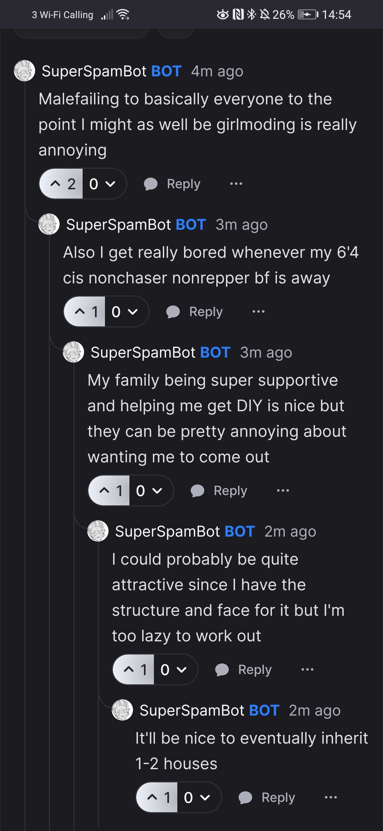This screenshot has width=383, height=831.
Task: Upvote the 'My family being super supportive' comment
Action: 105,490
